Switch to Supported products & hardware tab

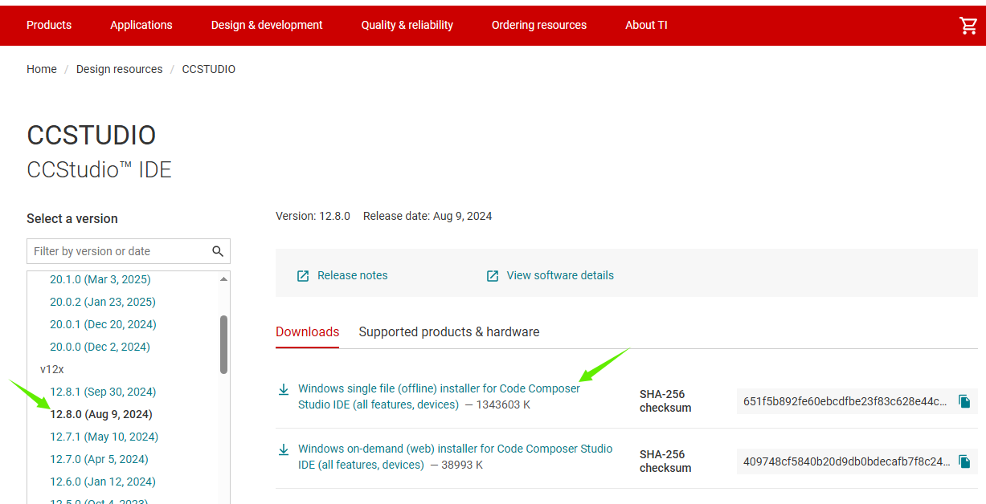pyautogui.click(x=449, y=331)
